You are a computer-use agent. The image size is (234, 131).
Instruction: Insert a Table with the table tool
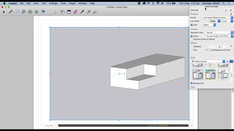pos(69,12)
